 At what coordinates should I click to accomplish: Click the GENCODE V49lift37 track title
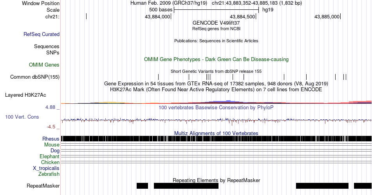click(216, 23)
